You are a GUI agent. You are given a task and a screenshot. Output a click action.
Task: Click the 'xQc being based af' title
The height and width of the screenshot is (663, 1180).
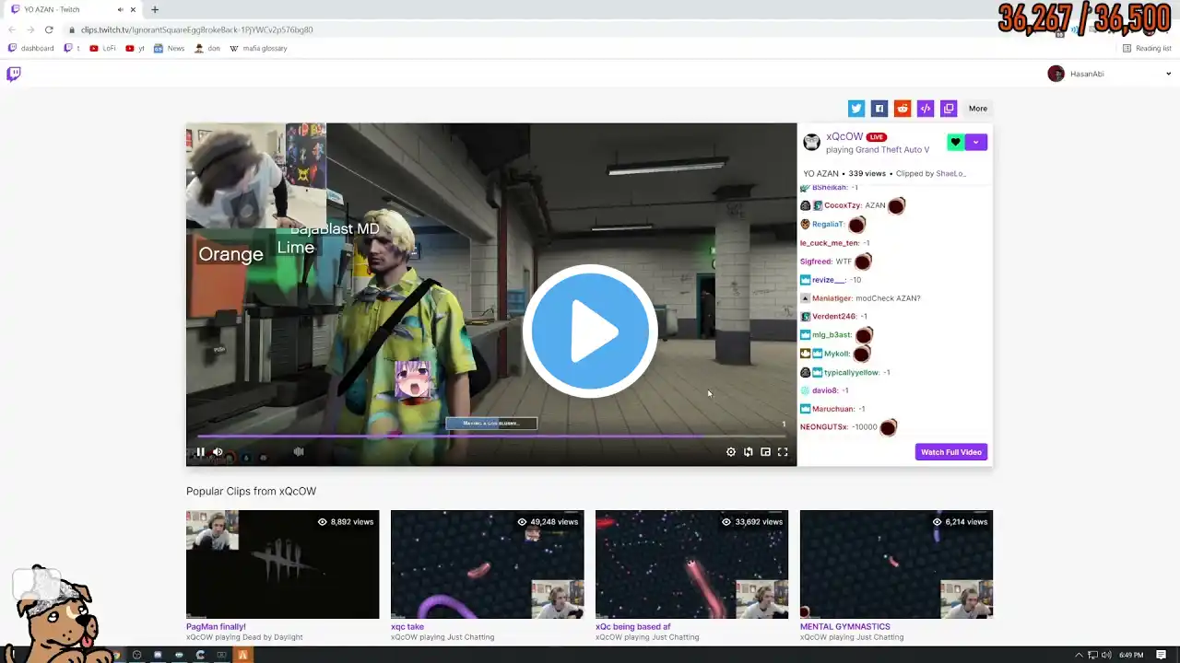(632, 627)
